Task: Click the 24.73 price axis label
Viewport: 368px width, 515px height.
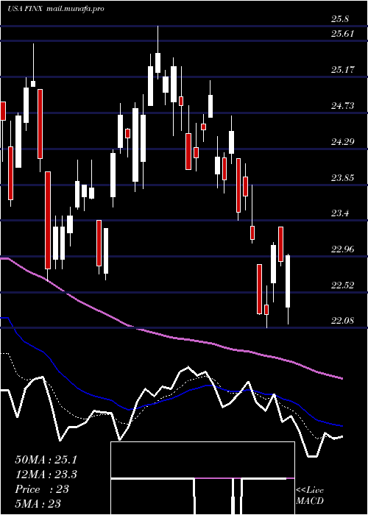Action: [343, 106]
